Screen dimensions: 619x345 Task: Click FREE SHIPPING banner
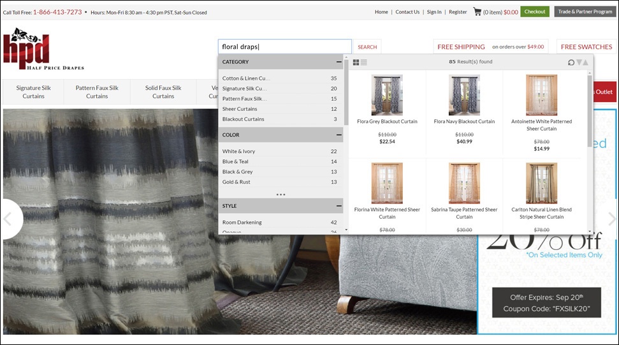tap(490, 47)
